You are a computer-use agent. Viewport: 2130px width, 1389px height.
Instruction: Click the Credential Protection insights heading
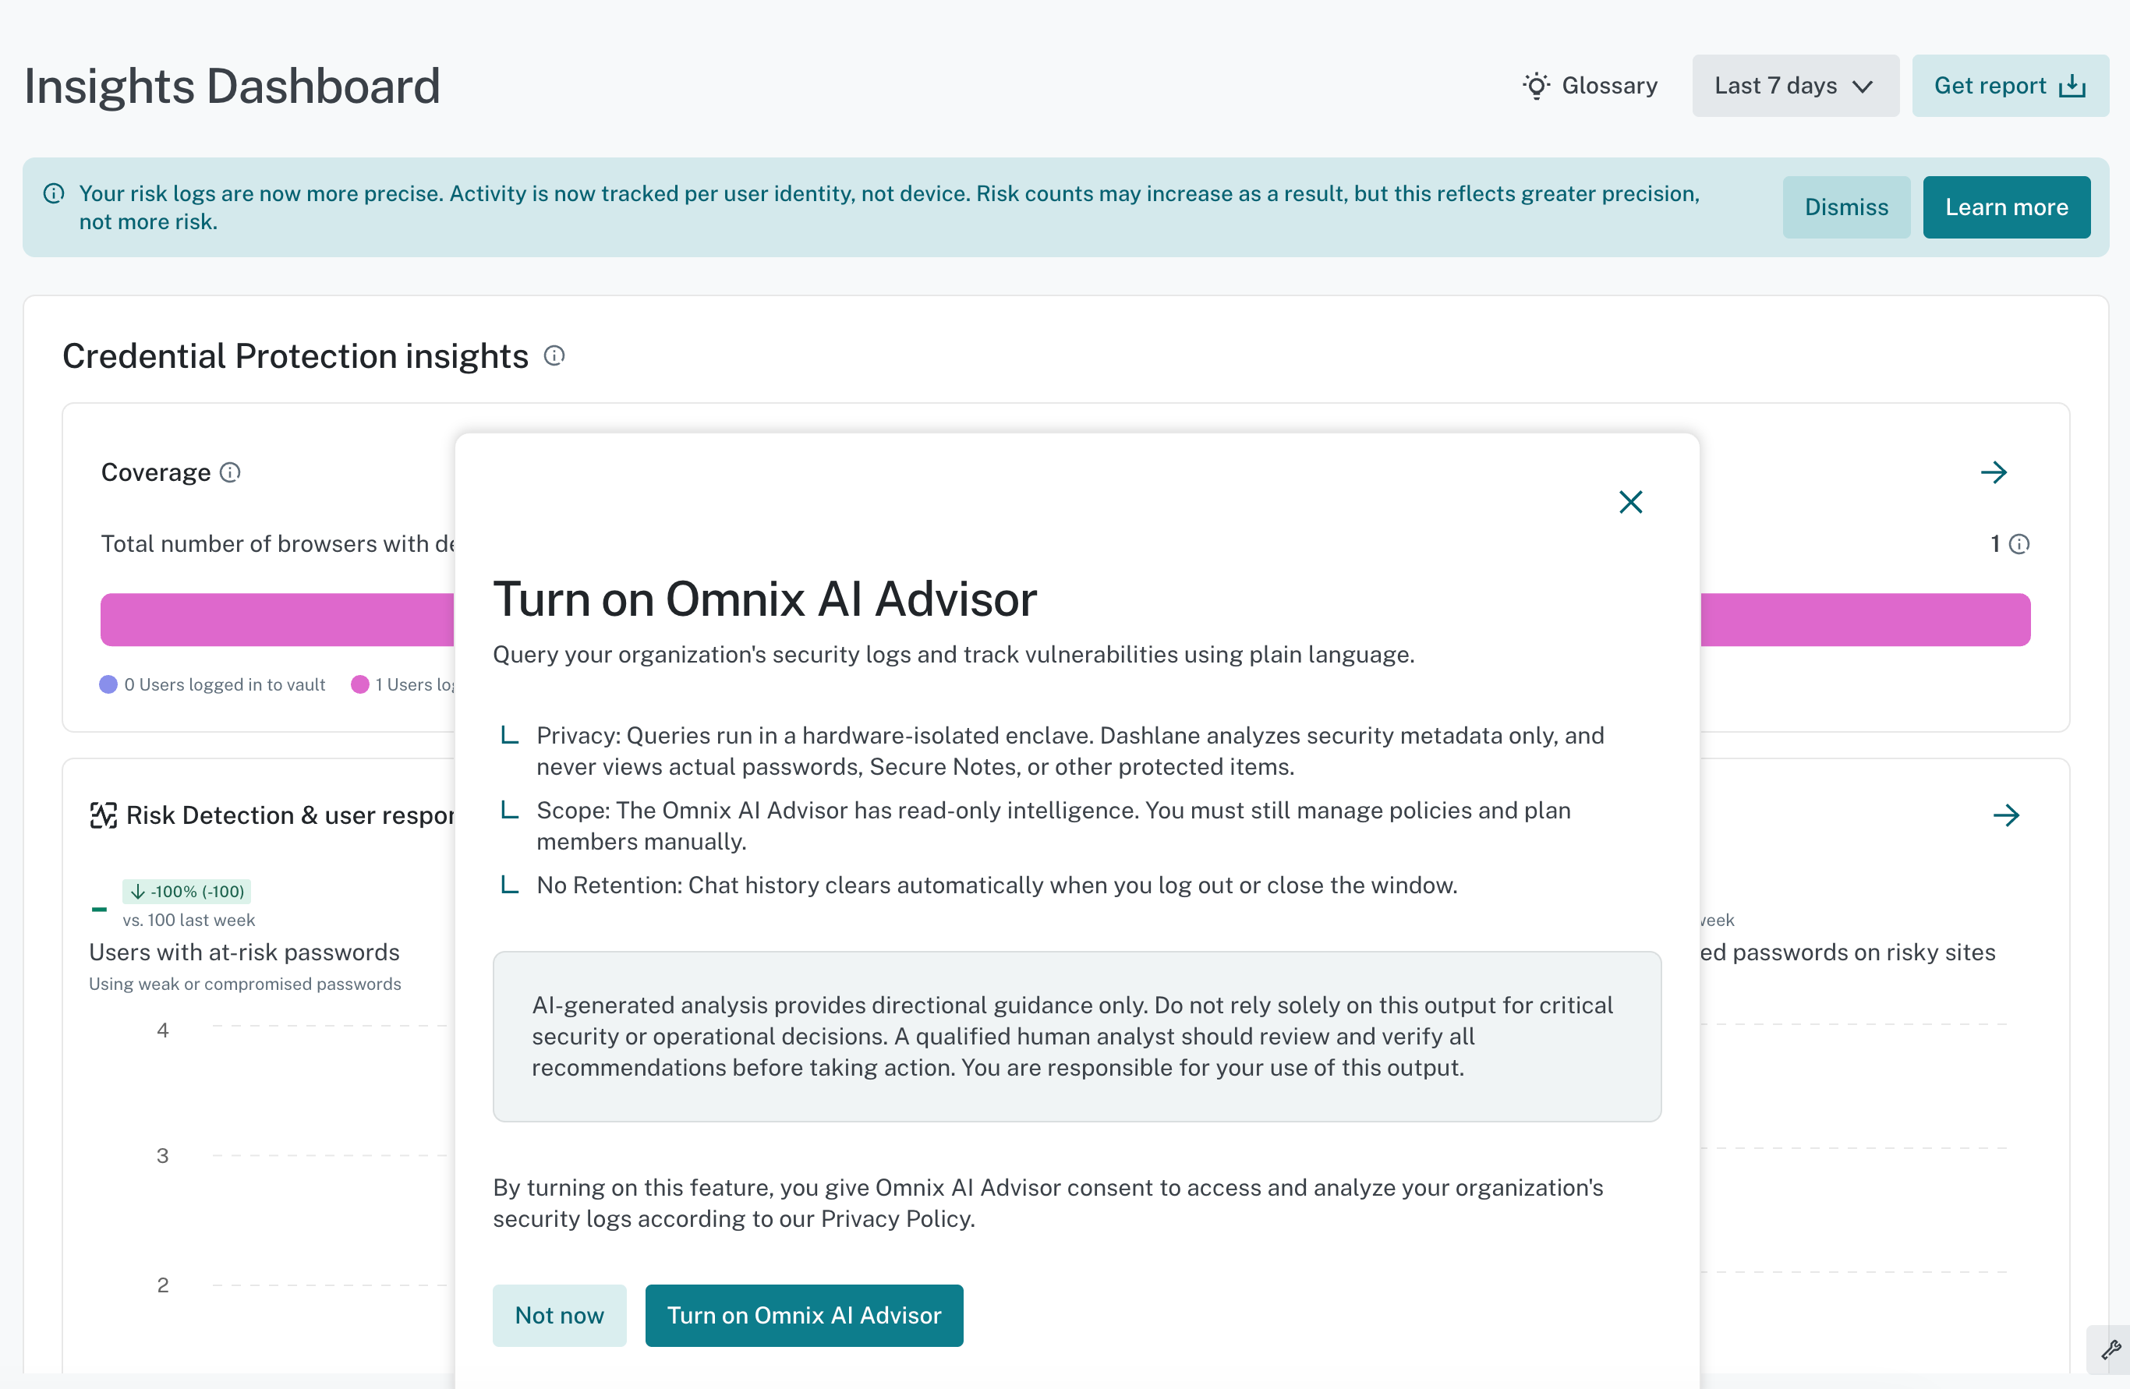tap(295, 356)
